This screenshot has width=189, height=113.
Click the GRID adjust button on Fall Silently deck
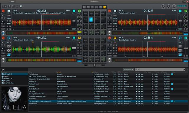(x=9, y=24)
